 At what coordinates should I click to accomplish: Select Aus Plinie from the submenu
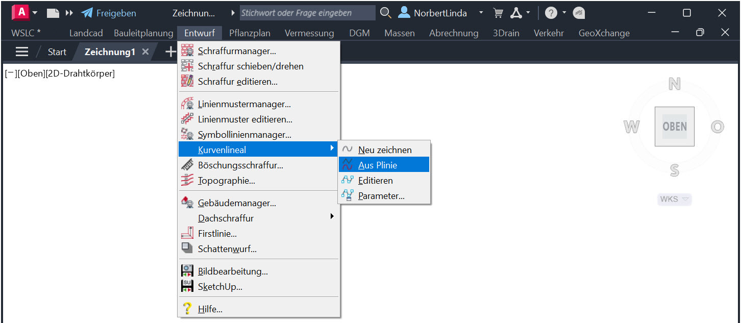(x=378, y=165)
